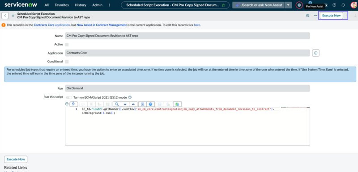Click the 'Run this script' label

(53, 97)
